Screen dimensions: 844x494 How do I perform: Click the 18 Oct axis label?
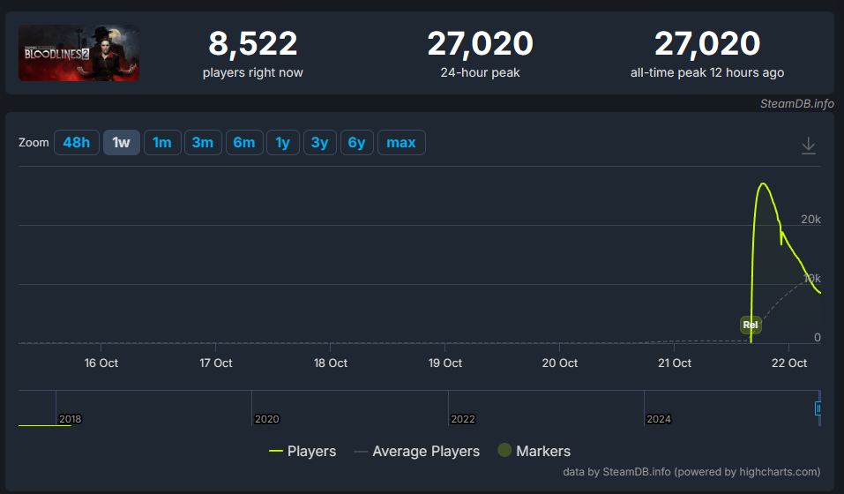pos(331,363)
